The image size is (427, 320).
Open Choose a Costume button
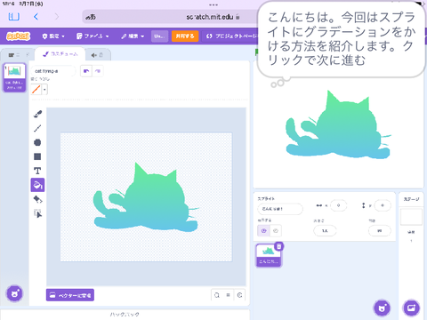tap(14, 294)
